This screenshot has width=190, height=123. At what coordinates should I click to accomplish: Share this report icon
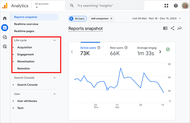[173, 28]
